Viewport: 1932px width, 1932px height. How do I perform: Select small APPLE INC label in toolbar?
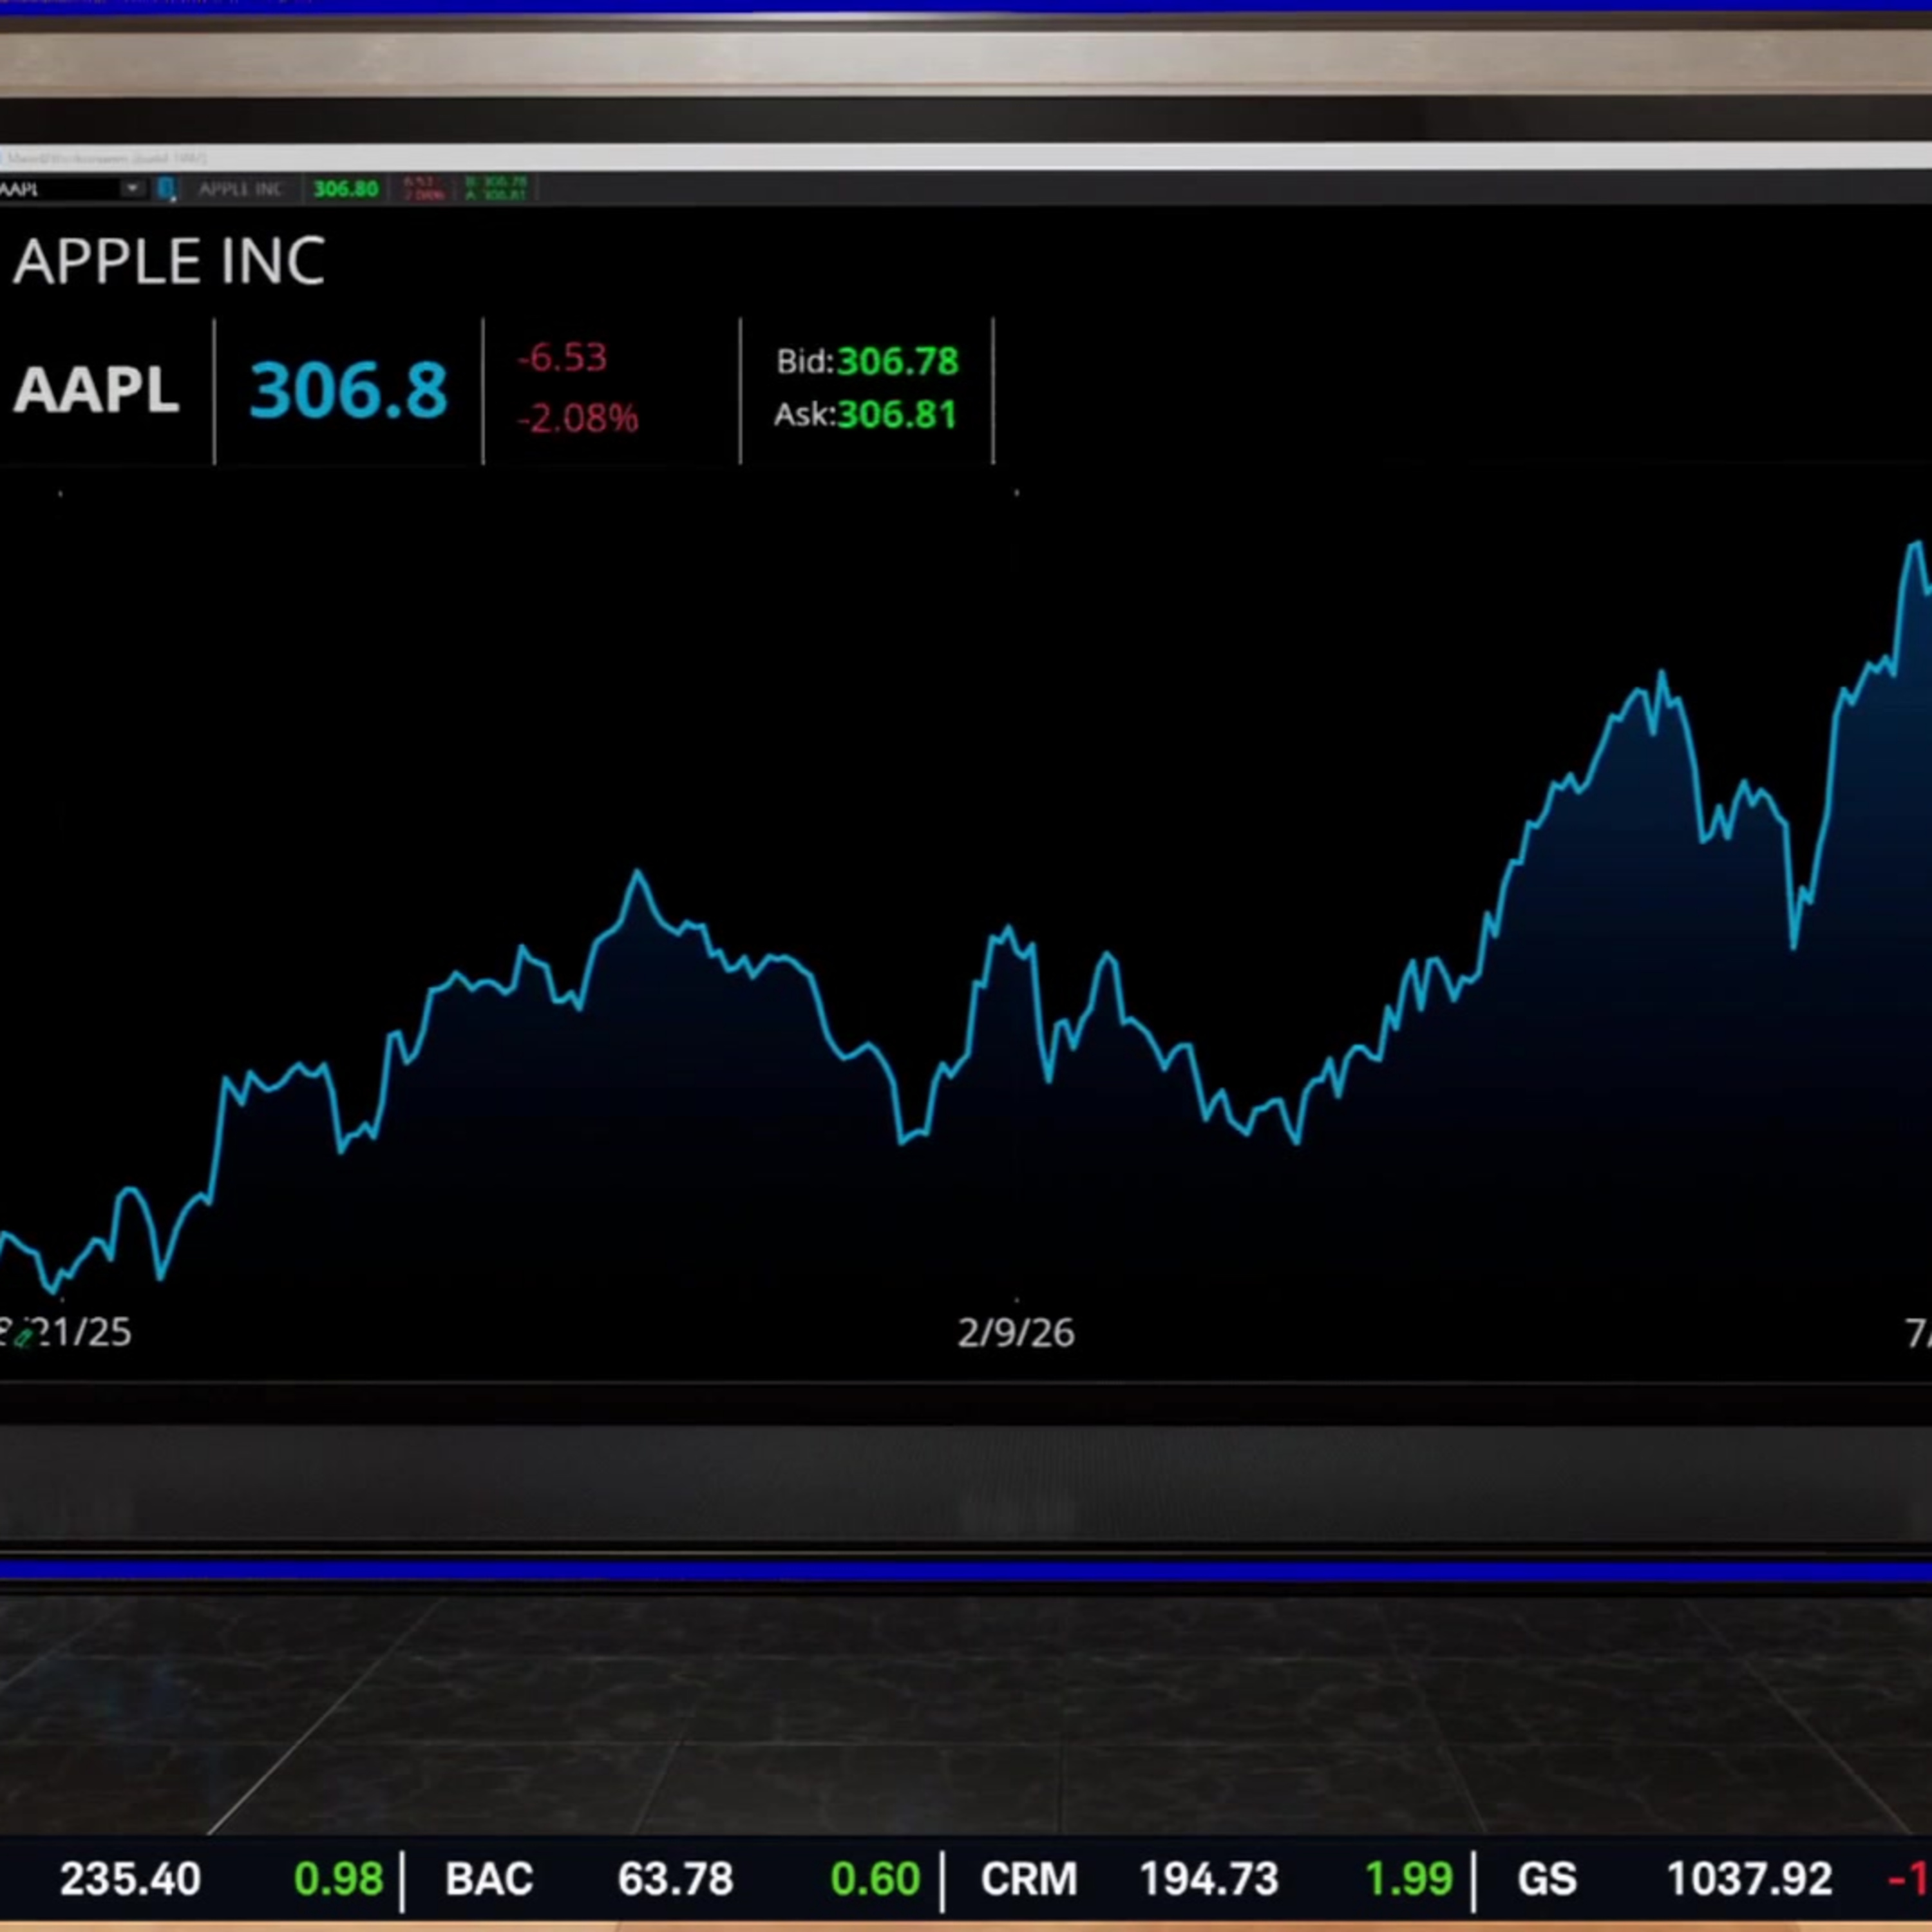click(240, 189)
